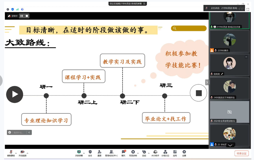254x160 pixels.
Task: Open the screen-viewing options menu at top
Action: [144, 4]
